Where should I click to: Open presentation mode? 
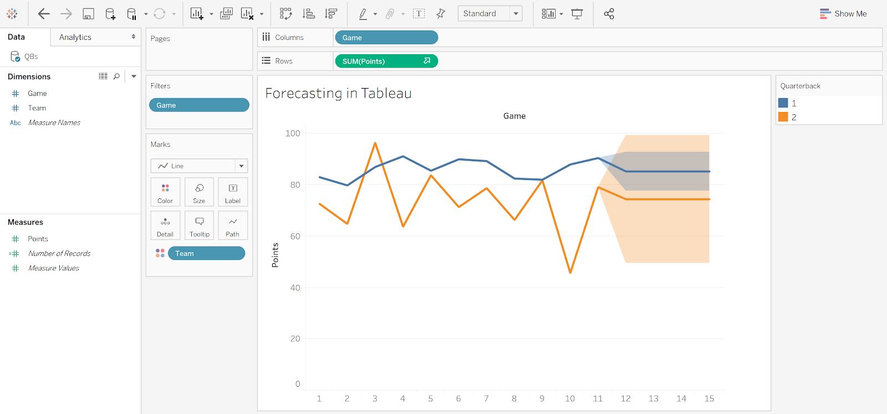[x=577, y=14]
